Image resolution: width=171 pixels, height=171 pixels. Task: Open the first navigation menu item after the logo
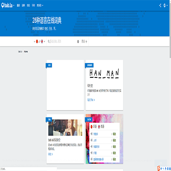pyautogui.click(x=19, y=6)
